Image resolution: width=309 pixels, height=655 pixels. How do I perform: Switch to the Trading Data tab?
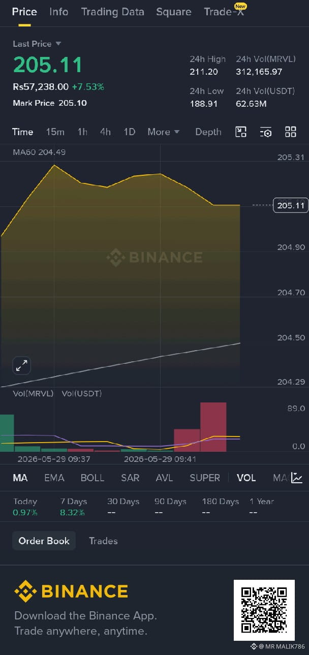coord(112,12)
